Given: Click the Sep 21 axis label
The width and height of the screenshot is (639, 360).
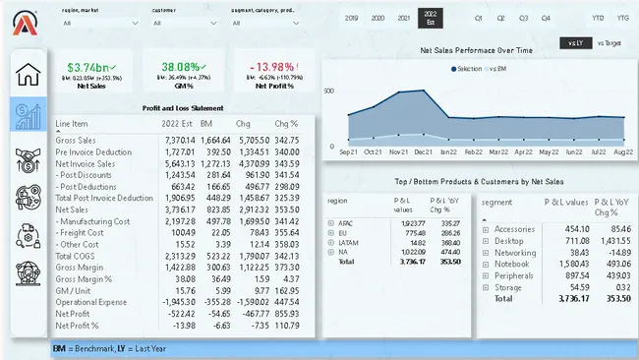Looking at the screenshot, I should tap(348, 152).
